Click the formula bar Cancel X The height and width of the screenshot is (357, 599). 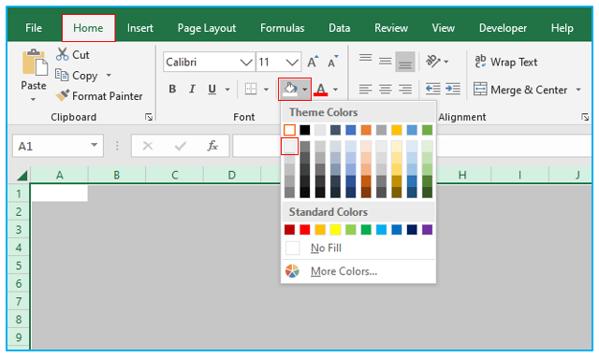(148, 146)
